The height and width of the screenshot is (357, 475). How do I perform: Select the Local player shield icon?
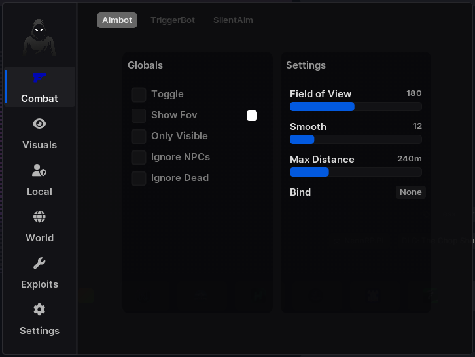click(39, 170)
